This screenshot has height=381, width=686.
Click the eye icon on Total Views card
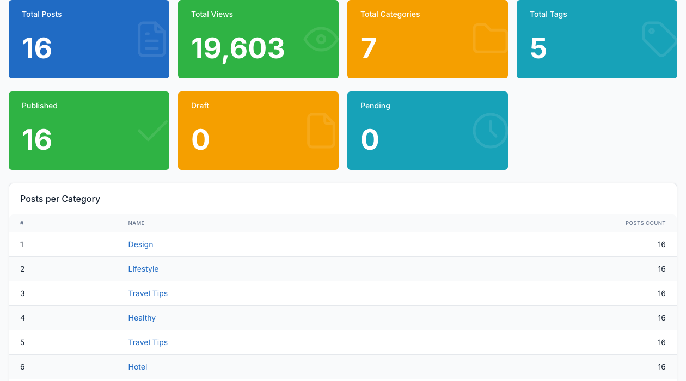(321, 39)
